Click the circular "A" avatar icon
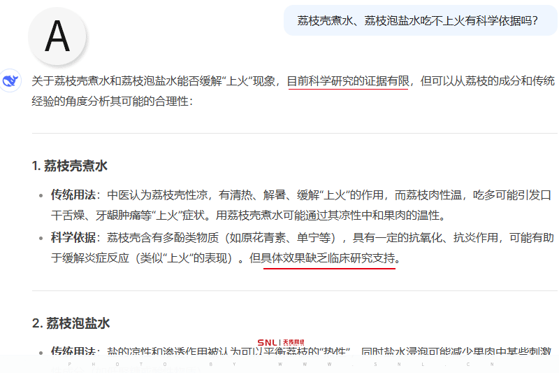The height and width of the screenshot is (373, 559). pyautogui.click(x=57, y=36)
